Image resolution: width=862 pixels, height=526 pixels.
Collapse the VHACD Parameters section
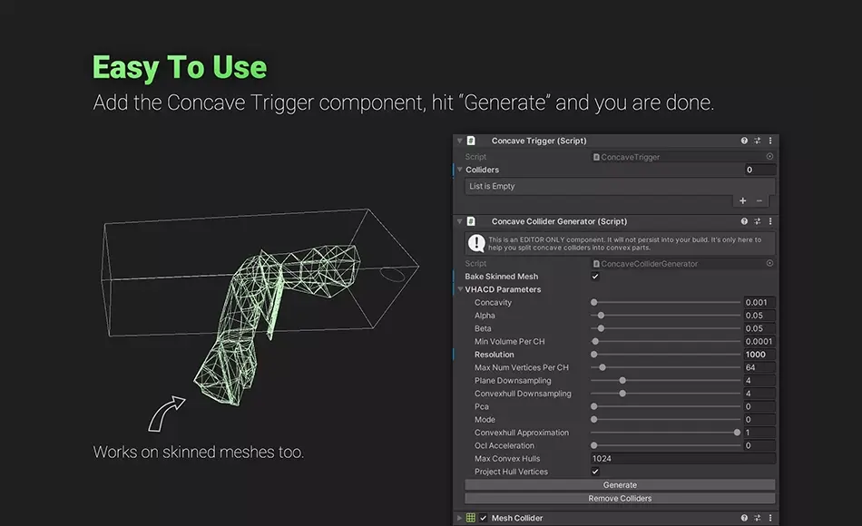point(459,288)
